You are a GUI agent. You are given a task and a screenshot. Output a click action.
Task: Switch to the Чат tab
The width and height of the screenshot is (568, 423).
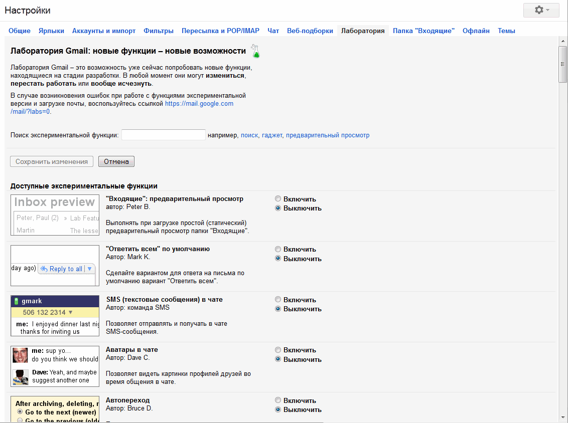coord(273,31)
